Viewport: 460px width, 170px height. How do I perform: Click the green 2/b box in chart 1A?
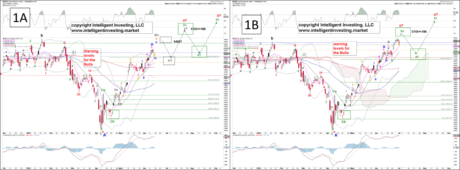pyautogui.click(x=112, y=114)
